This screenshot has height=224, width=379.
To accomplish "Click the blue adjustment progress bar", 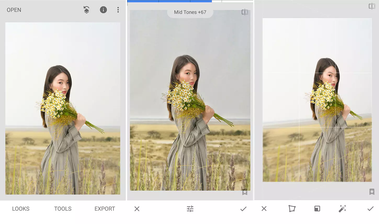I will pyautogui.click(x=169, y=1).
